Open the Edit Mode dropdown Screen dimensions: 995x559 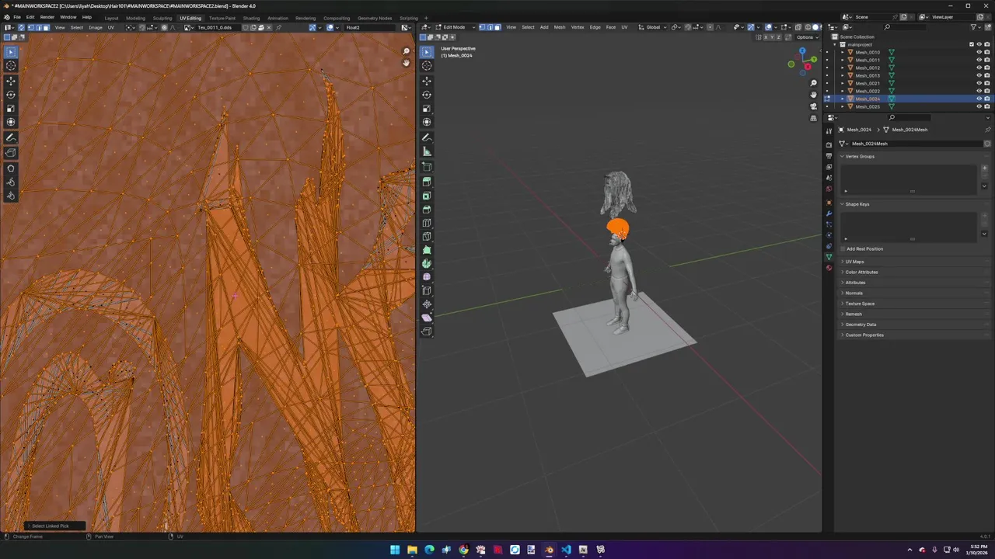[455, 27]
